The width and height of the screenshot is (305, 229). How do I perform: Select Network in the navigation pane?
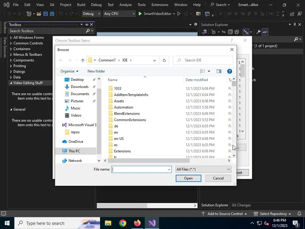[75, 161]
